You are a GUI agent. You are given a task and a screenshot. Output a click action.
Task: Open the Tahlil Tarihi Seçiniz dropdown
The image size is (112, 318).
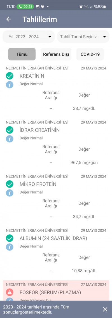(83, 37)
